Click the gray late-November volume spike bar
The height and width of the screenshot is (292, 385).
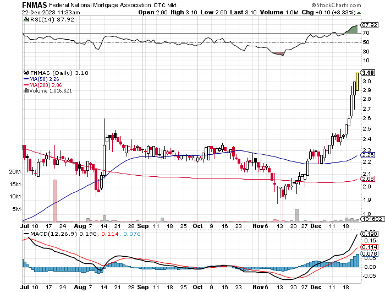pyautogui.click(x=297, y=215)
